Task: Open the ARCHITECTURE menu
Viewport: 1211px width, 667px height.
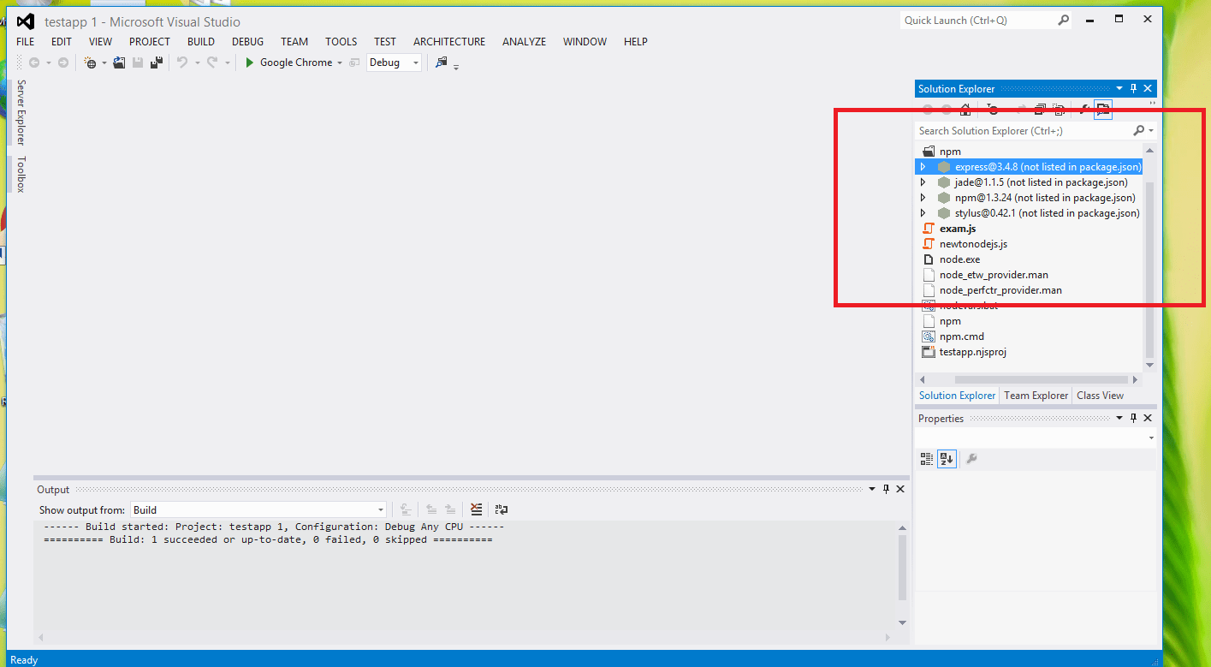Action: pos(449,41)
